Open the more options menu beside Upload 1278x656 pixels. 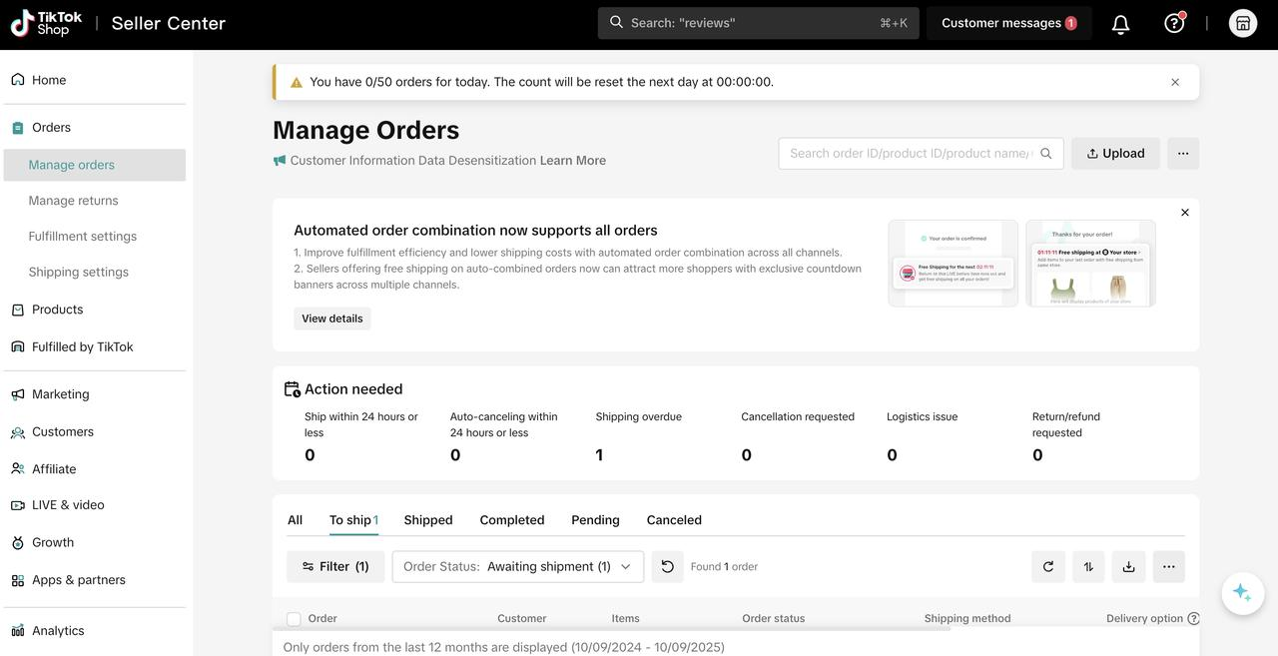(x=1183, y=154)
